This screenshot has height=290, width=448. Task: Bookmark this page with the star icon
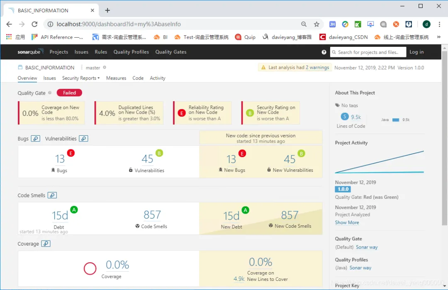(316, 24)
